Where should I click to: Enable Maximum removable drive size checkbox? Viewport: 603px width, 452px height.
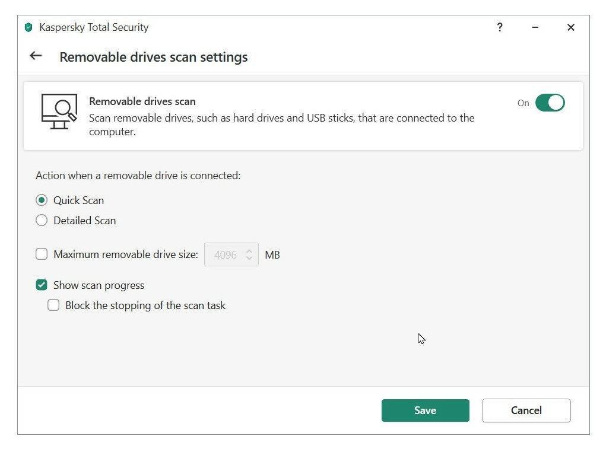pos(42,254)
